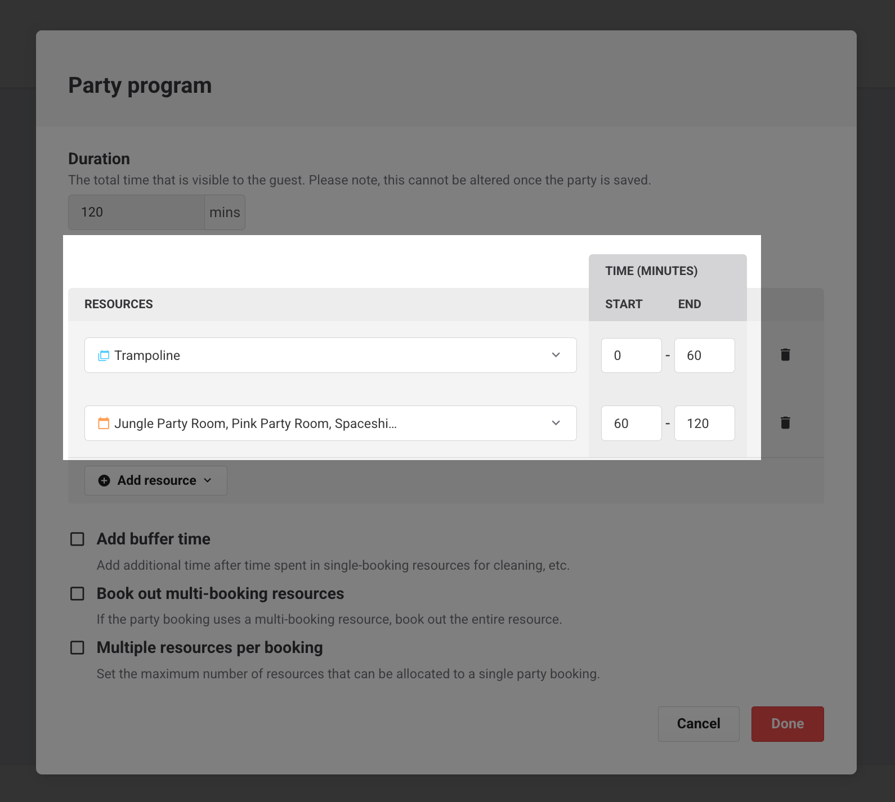Select the party room end time field

coord(704,423)
